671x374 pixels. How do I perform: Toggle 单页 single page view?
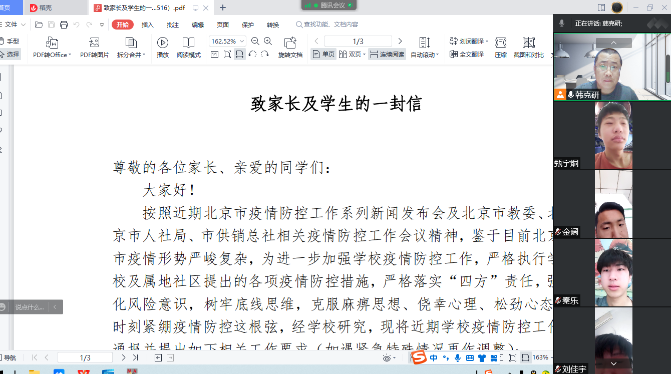(x=323, y=55)
